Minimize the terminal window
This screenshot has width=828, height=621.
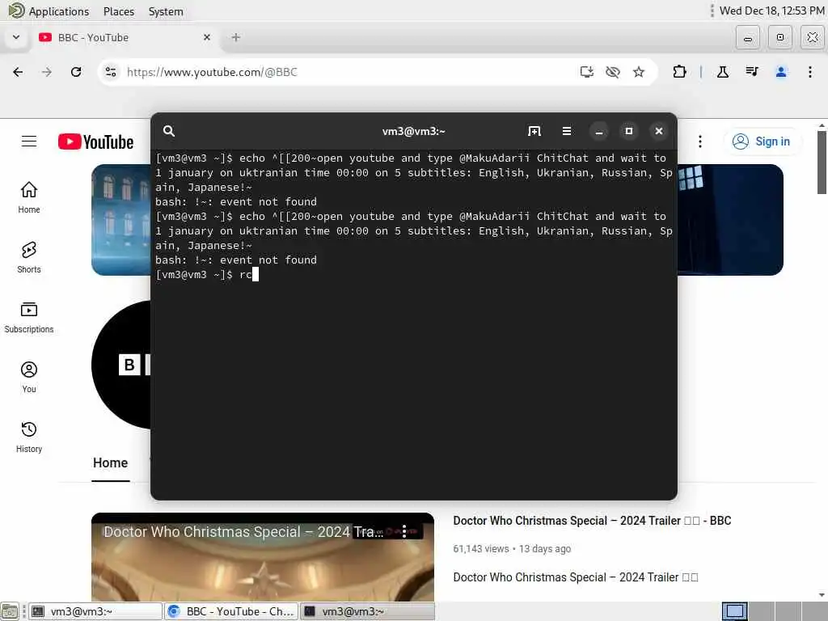point(599,131)
